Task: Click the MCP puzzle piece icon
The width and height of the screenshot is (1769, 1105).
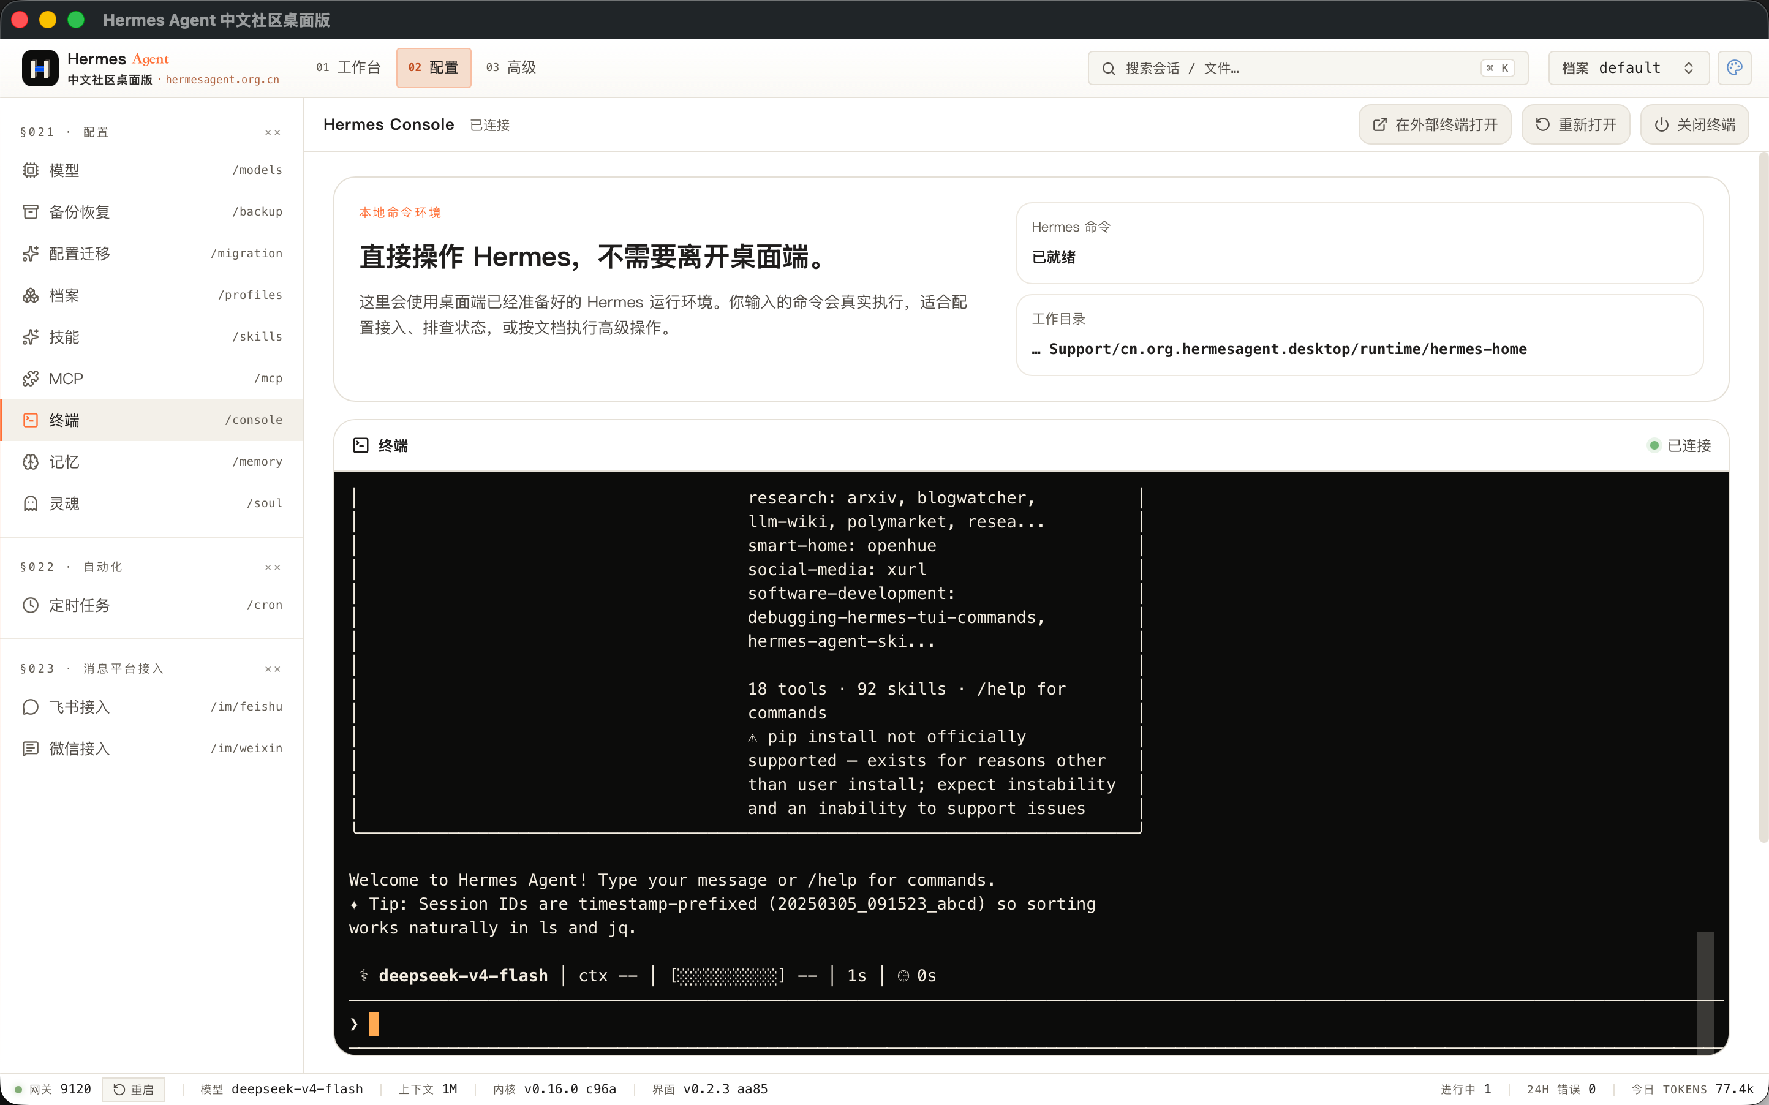Action: 30,379
